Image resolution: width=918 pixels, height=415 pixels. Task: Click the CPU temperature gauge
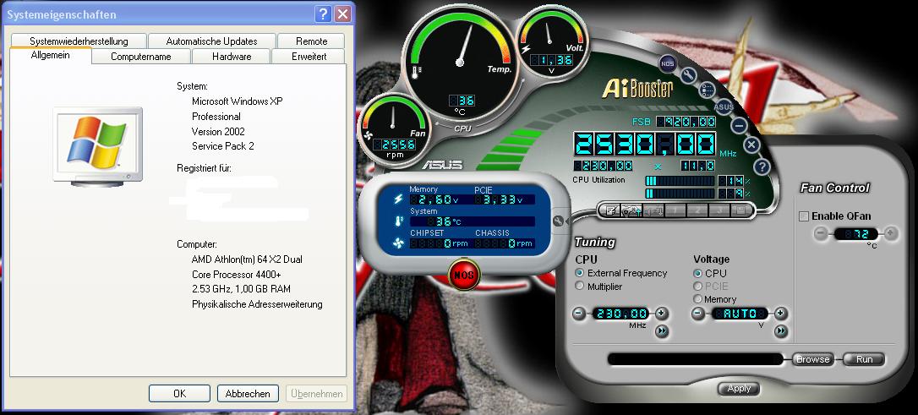point(460,62)
